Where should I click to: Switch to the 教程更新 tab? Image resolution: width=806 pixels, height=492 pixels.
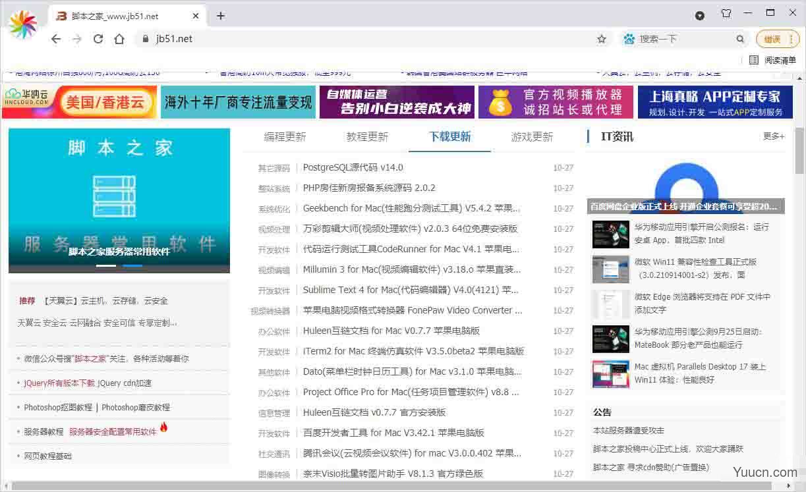pos(367,137)
